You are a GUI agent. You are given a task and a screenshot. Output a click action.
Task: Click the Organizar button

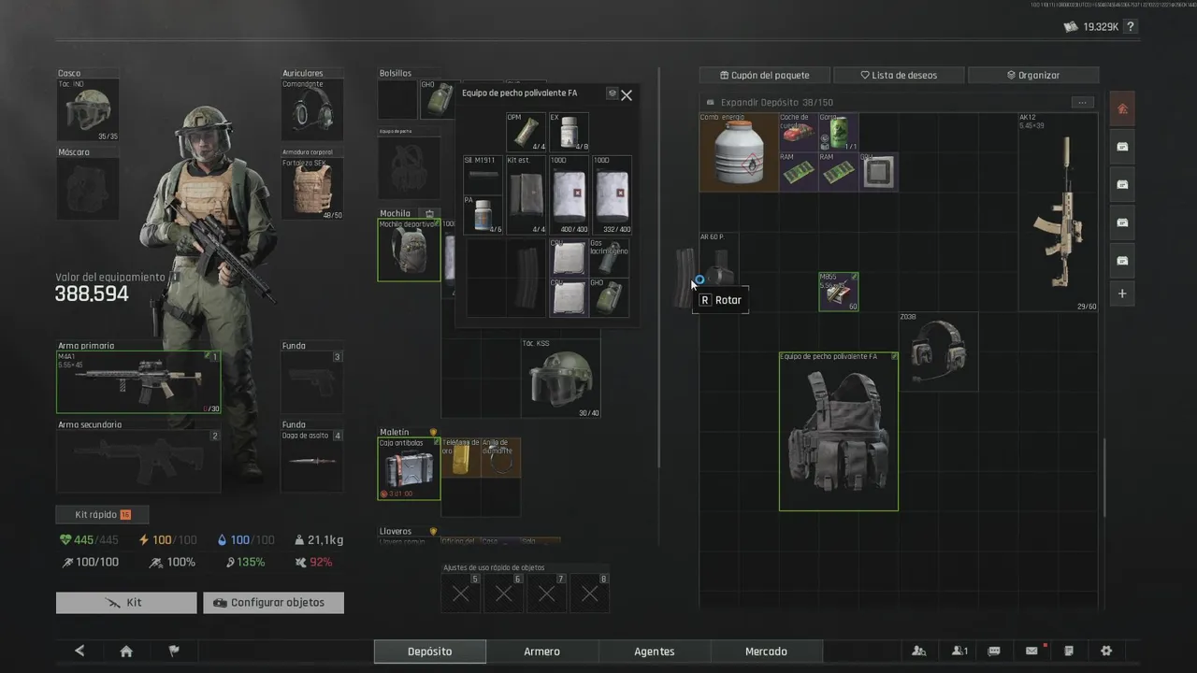pyautogui.click(x=1033, y=75)
